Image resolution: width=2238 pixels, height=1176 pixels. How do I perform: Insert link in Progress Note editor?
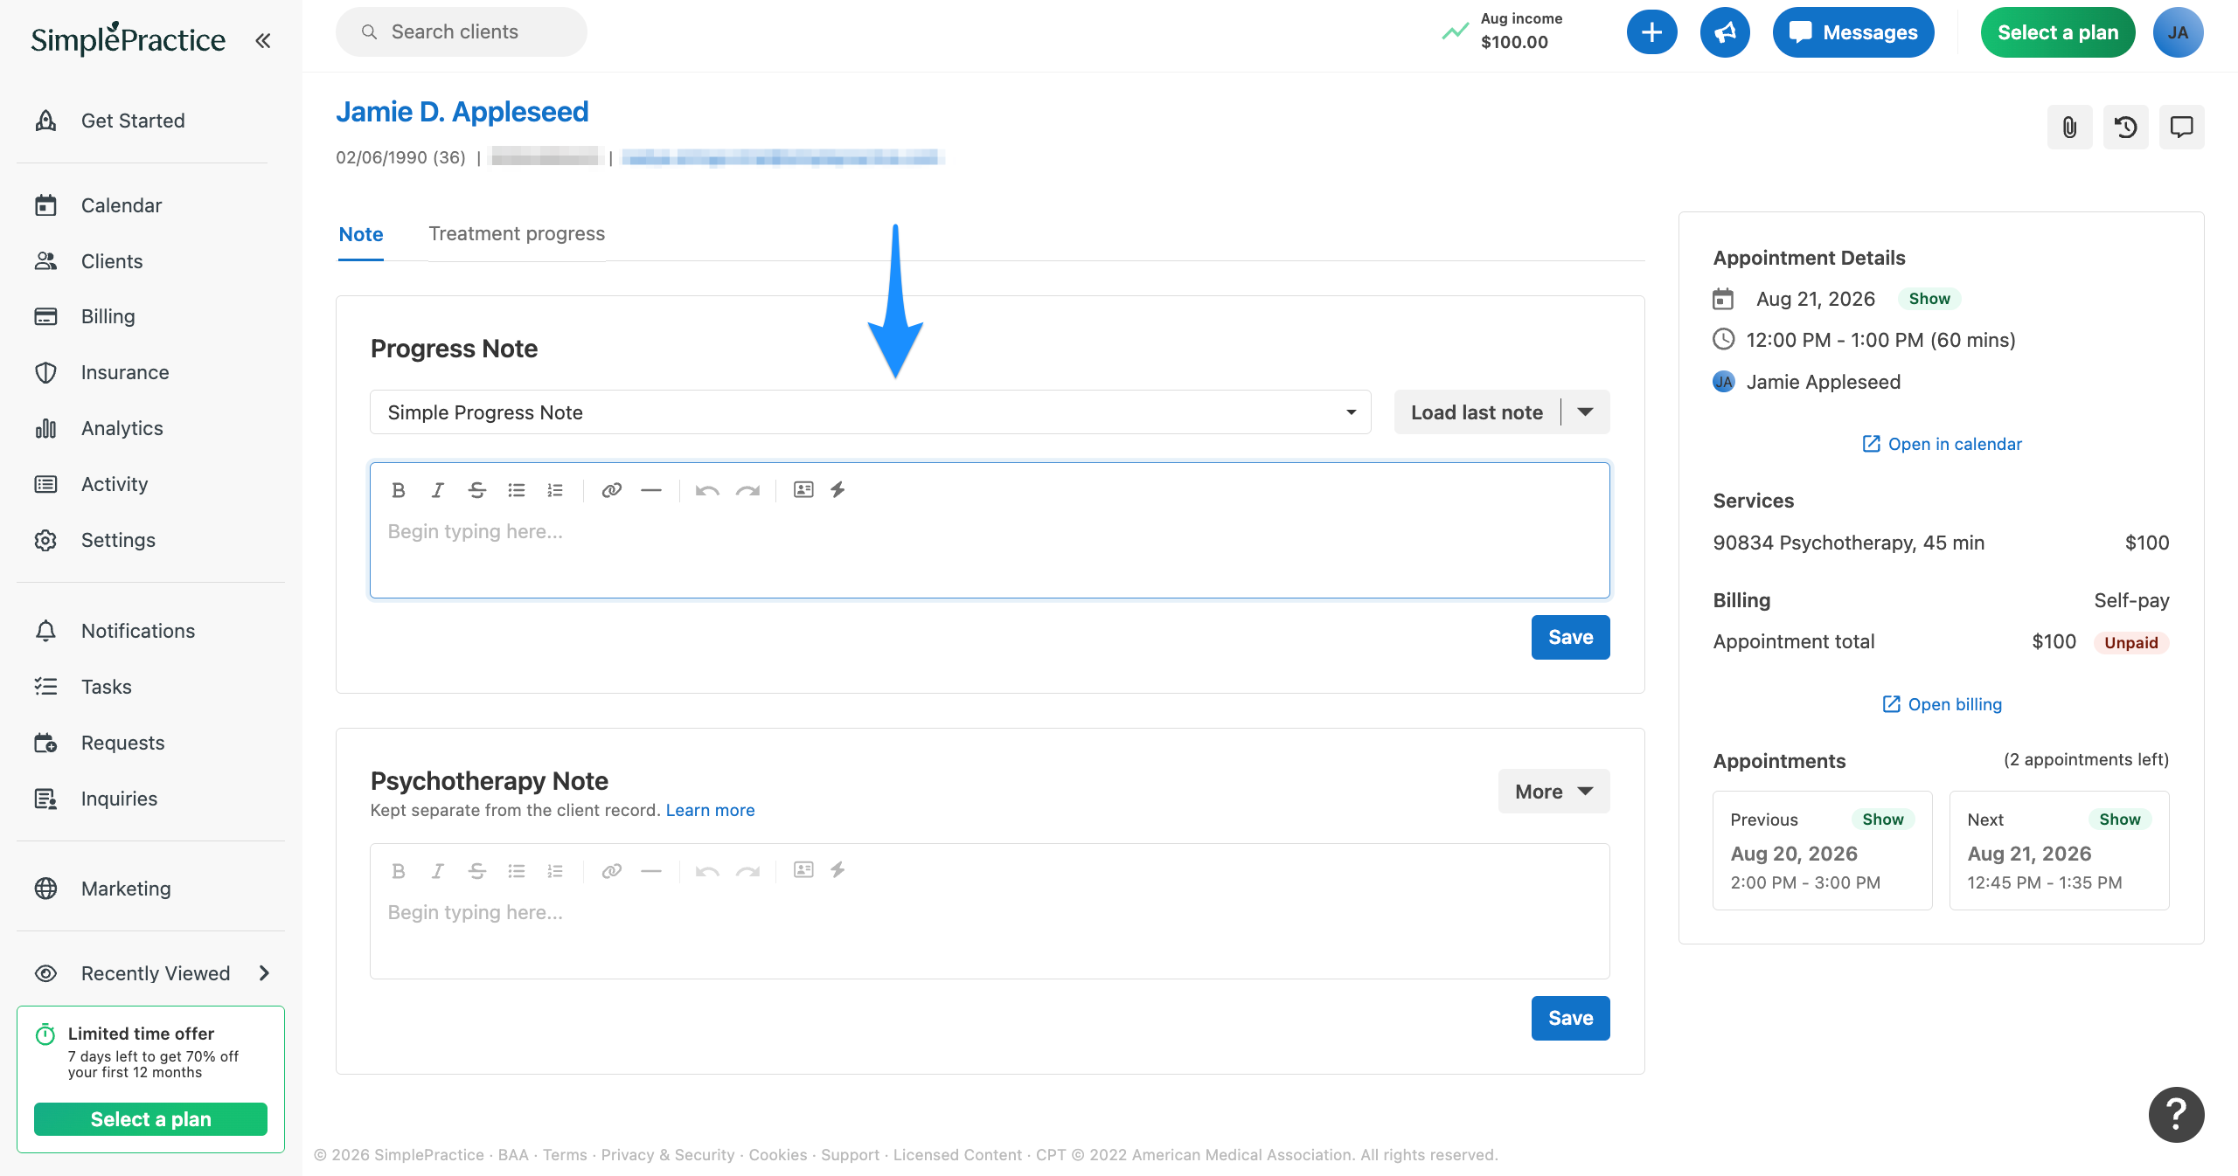coord(612,490)
